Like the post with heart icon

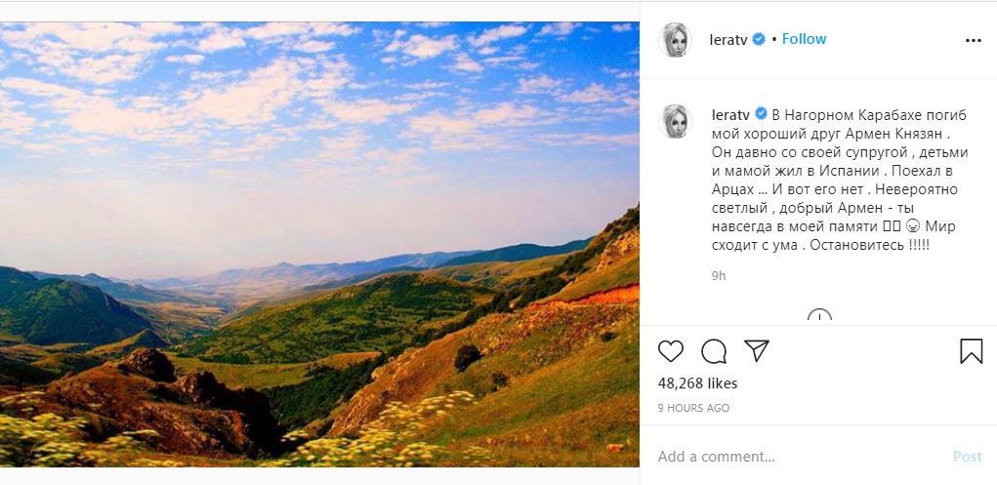pos(671,351)
